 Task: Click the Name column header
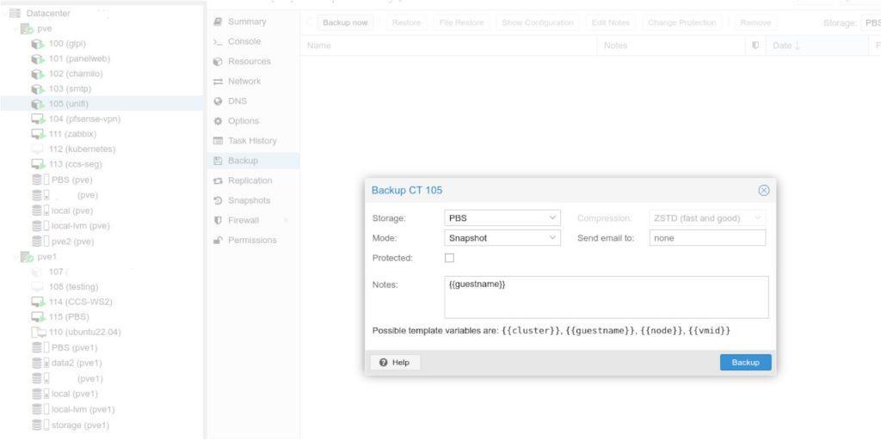pyautogui.click(x=449, y=46)
